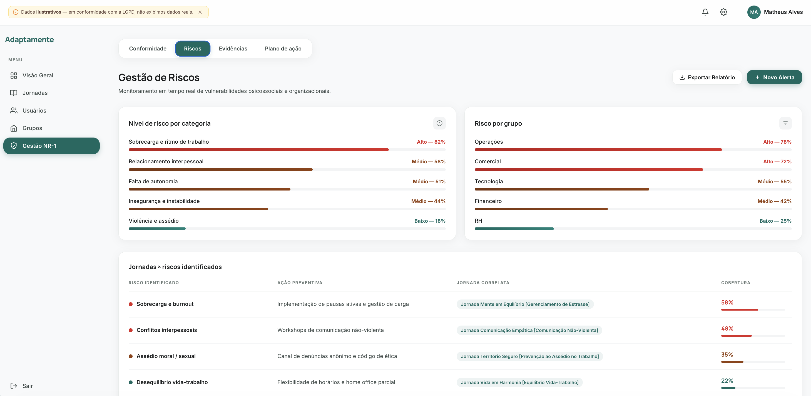Click the info icon on risk category card
This screenshot has height=396, width=811.
[x=439, y=123]
